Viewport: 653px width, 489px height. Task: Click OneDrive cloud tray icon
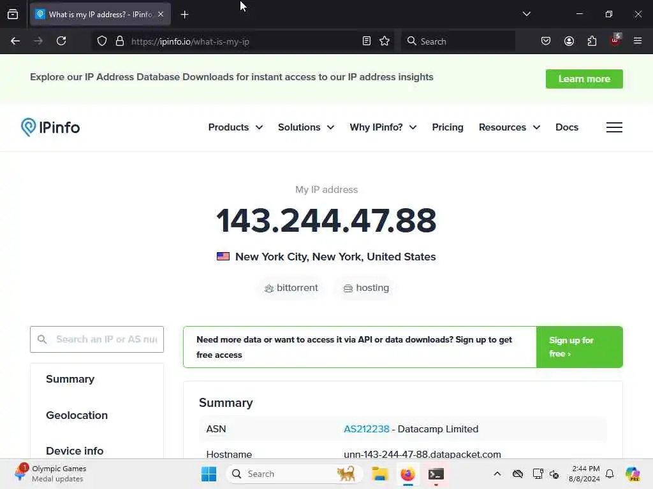[518, 474]
